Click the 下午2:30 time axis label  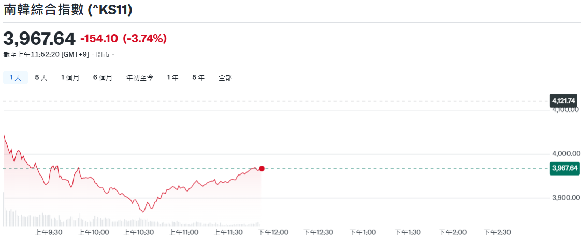pos(497,233)
